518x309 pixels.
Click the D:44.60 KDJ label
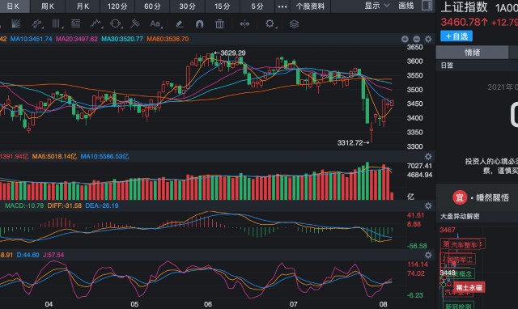tap(28, 255)
